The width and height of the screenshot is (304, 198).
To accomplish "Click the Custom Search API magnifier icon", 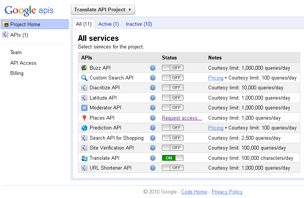I will (84, 78).
